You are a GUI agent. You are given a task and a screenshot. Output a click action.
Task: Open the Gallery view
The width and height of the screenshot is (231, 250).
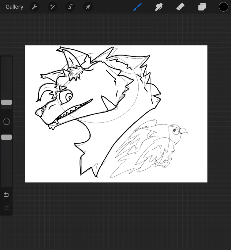point(14,7)
